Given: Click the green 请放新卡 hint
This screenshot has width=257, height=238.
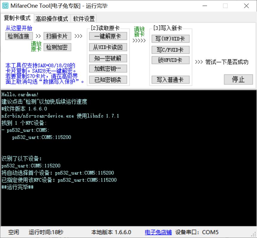Looking at the screenshot, I should tap(139, 32).
